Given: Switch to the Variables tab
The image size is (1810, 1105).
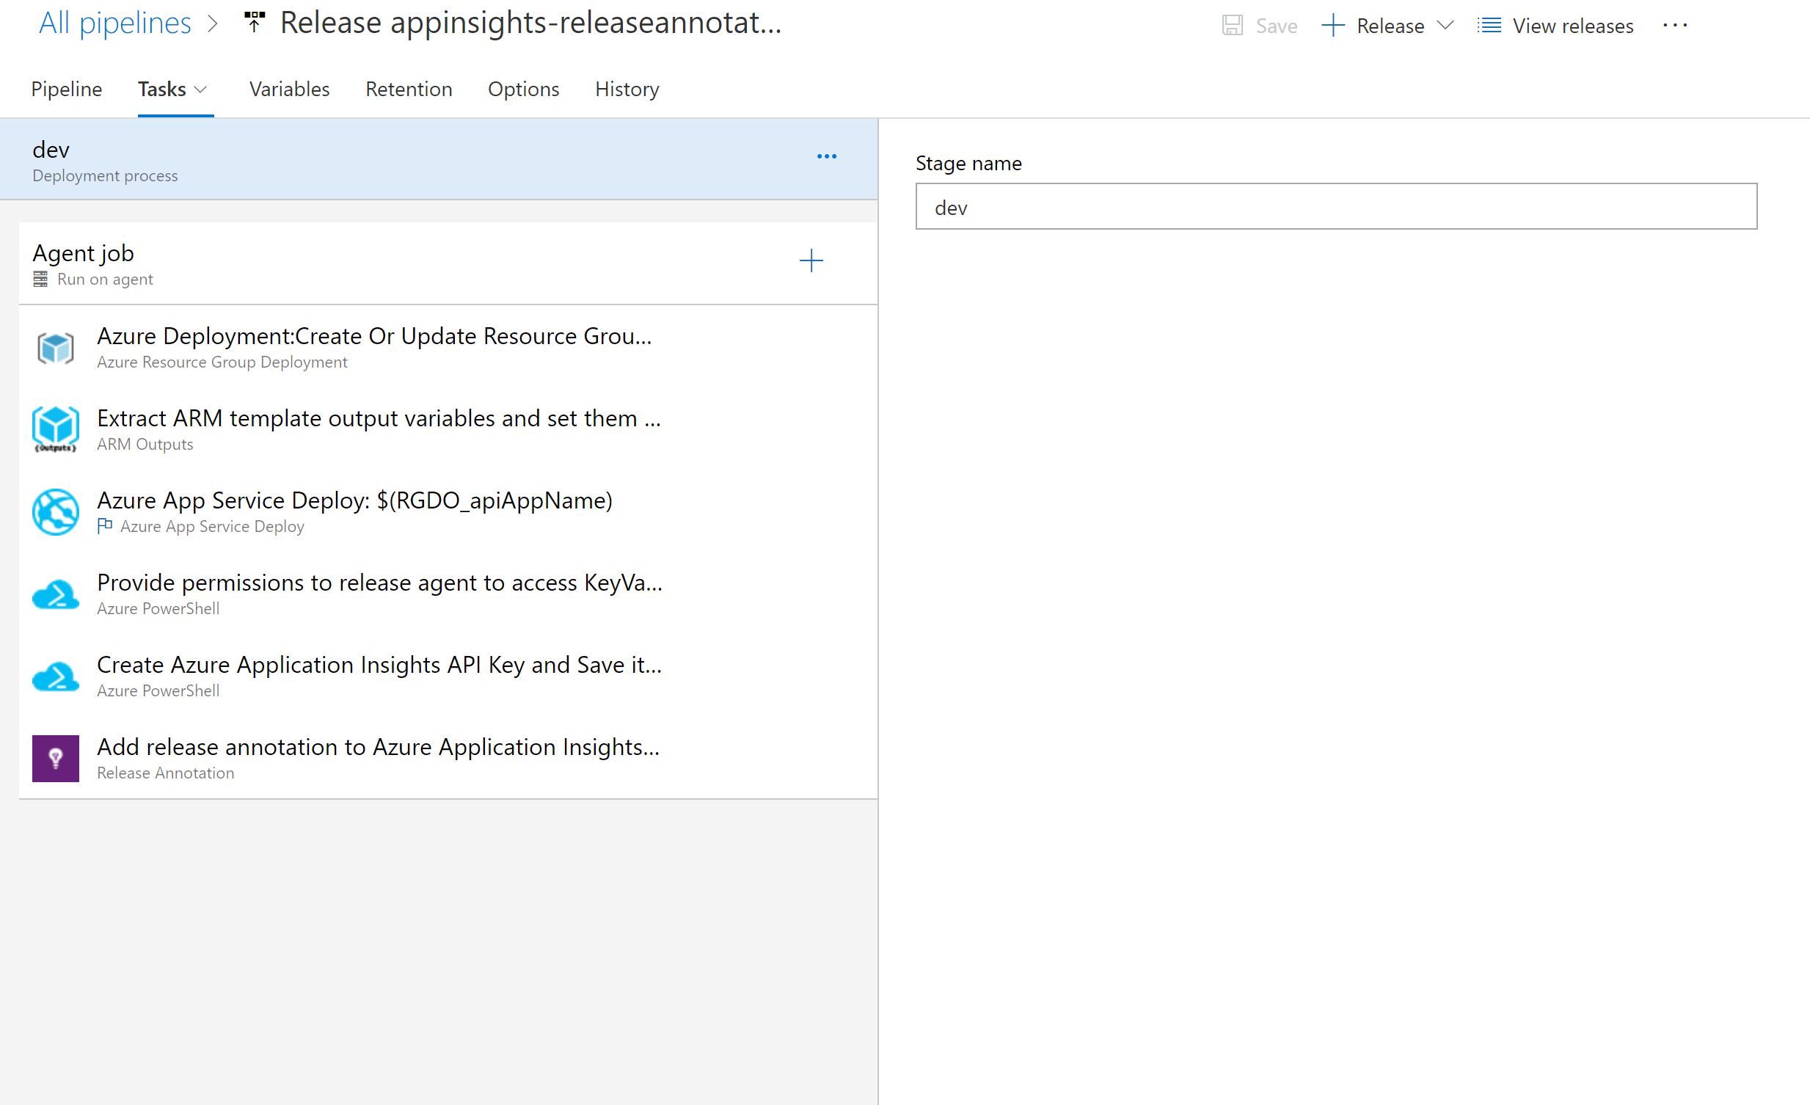Looking at the screenshot, I should point(288,89).
